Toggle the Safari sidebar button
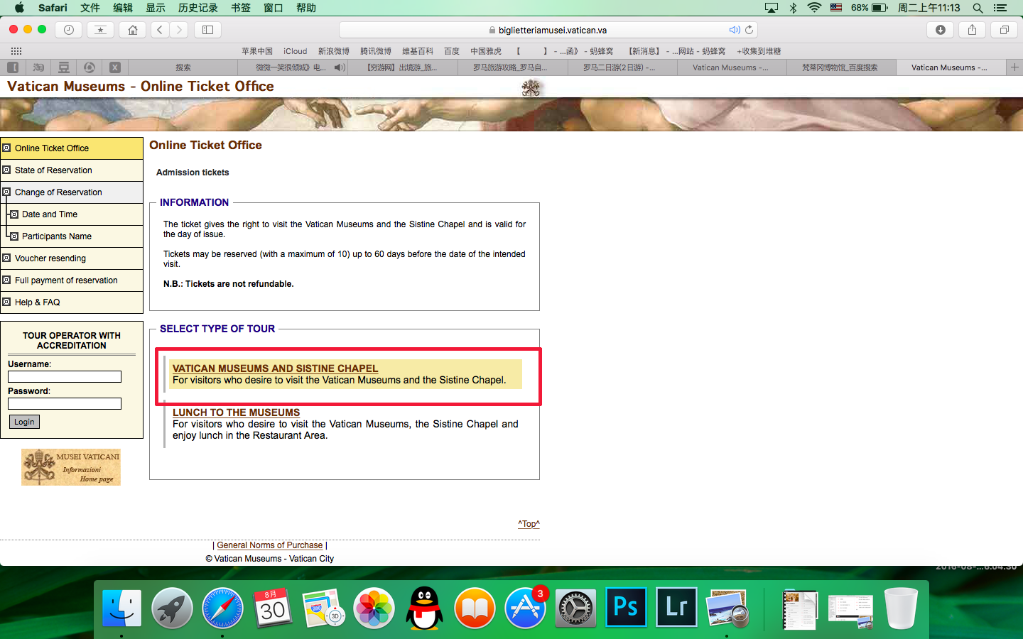The width and height of the screenshot is (1023, 639). pyautogui.click(x=207, y=30)
